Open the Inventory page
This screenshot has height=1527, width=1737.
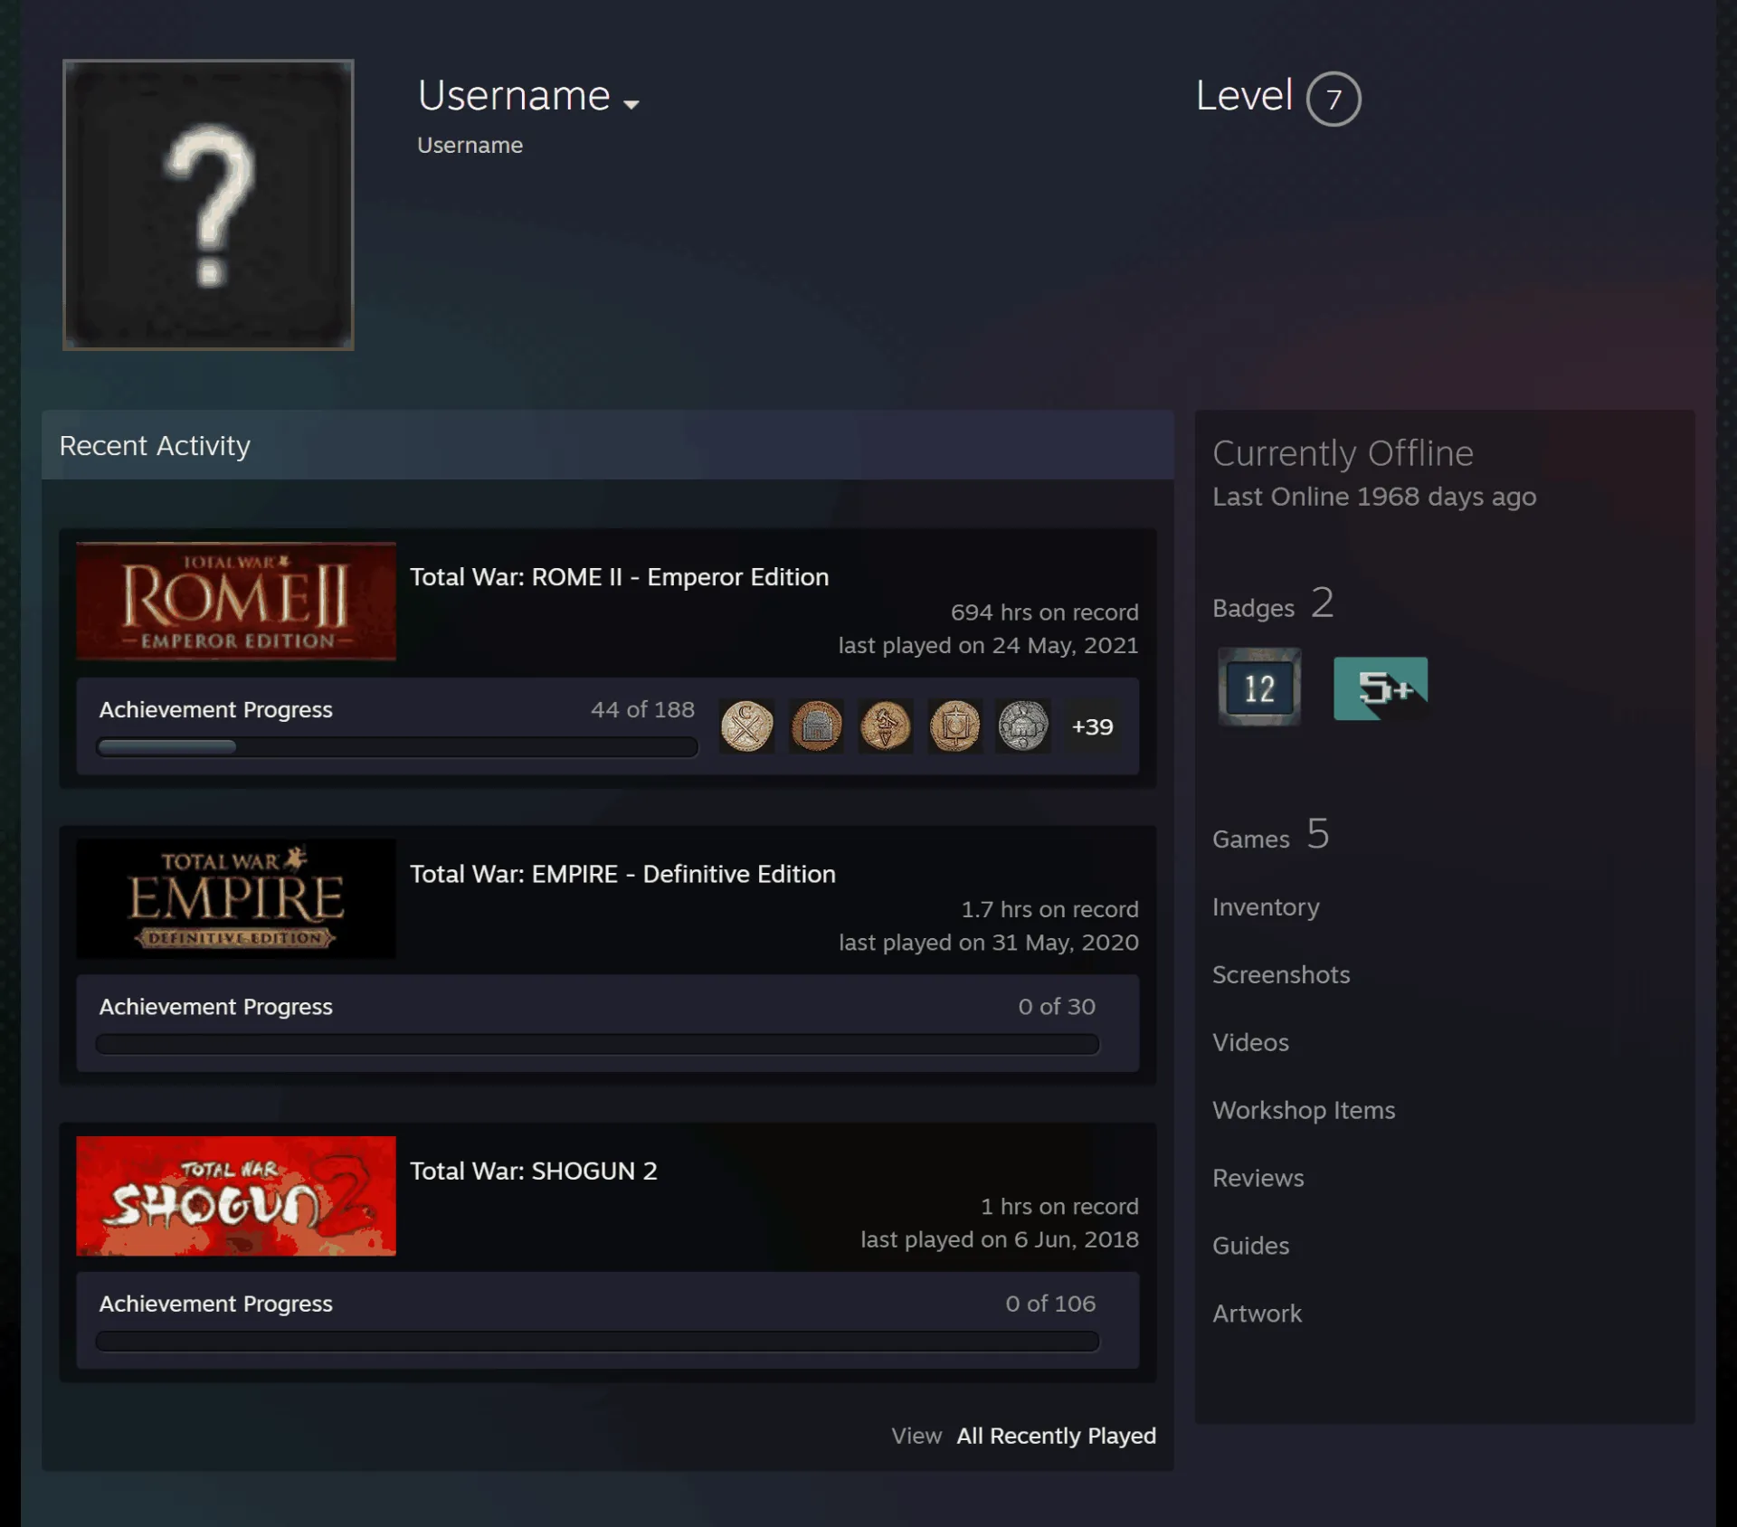1266,907
